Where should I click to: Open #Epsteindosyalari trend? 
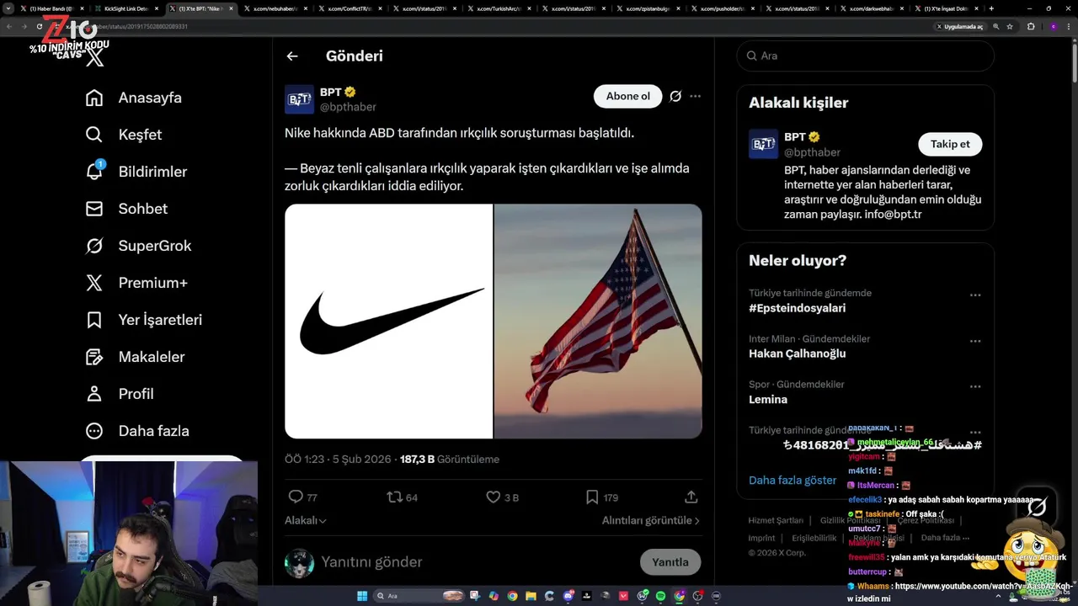point(797,308)
